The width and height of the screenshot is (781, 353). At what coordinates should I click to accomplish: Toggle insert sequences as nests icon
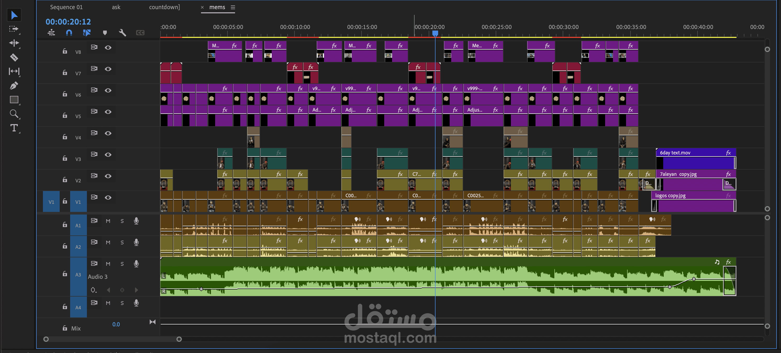click(52, 32)
